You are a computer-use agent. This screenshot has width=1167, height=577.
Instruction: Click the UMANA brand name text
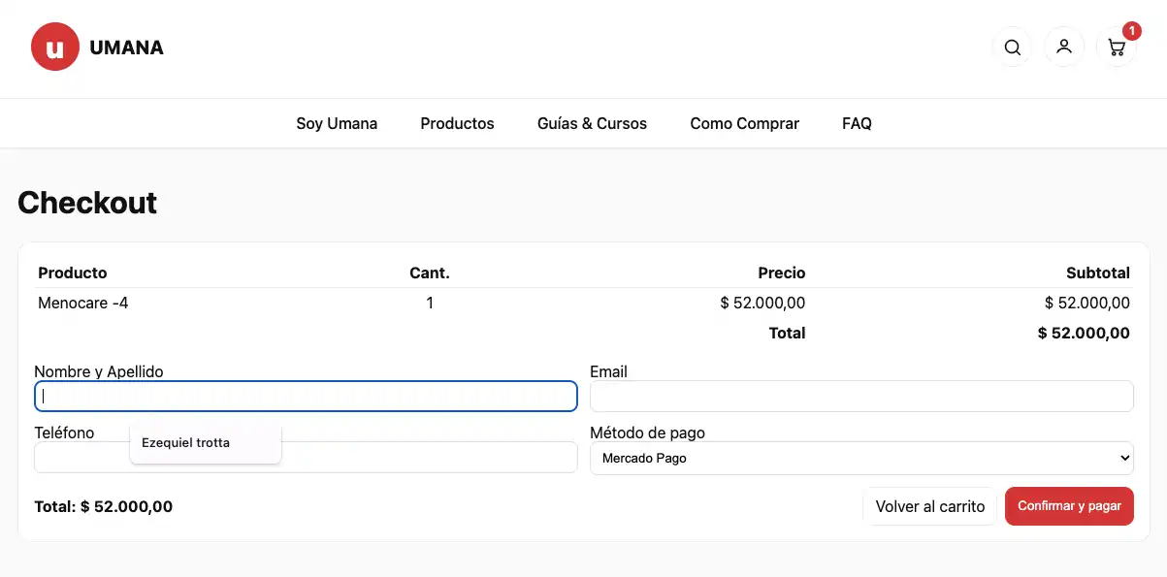point(126,48)
